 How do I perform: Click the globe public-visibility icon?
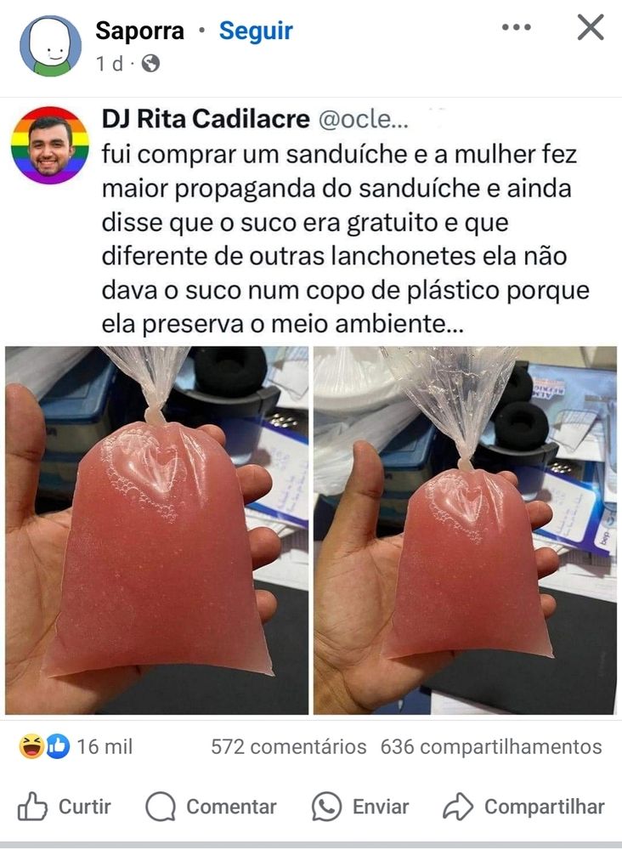click(150, 64)
